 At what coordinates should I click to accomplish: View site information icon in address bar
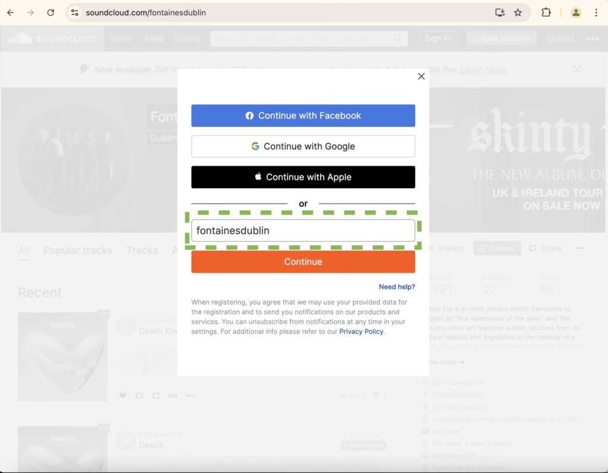tap(74, 12)
